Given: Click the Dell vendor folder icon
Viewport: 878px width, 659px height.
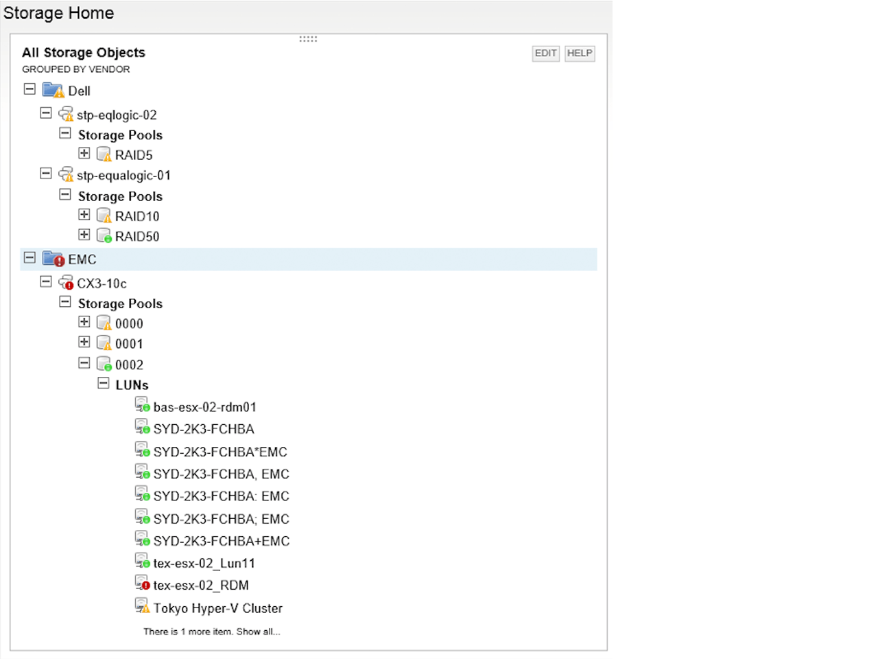Looking at the screenshot, I should [x=53, y=91].
